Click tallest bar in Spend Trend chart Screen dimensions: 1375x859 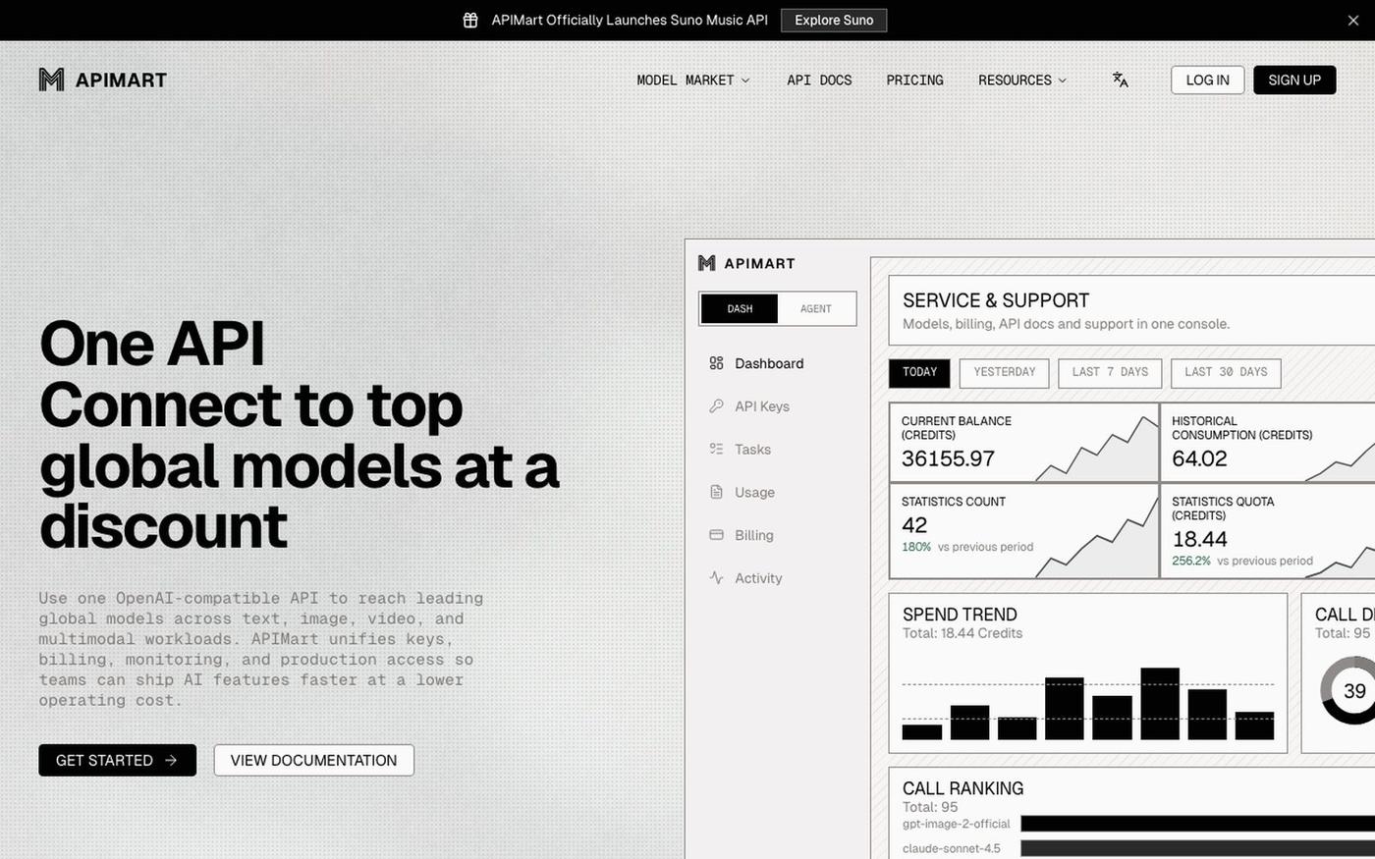(x=1160, y=704)
